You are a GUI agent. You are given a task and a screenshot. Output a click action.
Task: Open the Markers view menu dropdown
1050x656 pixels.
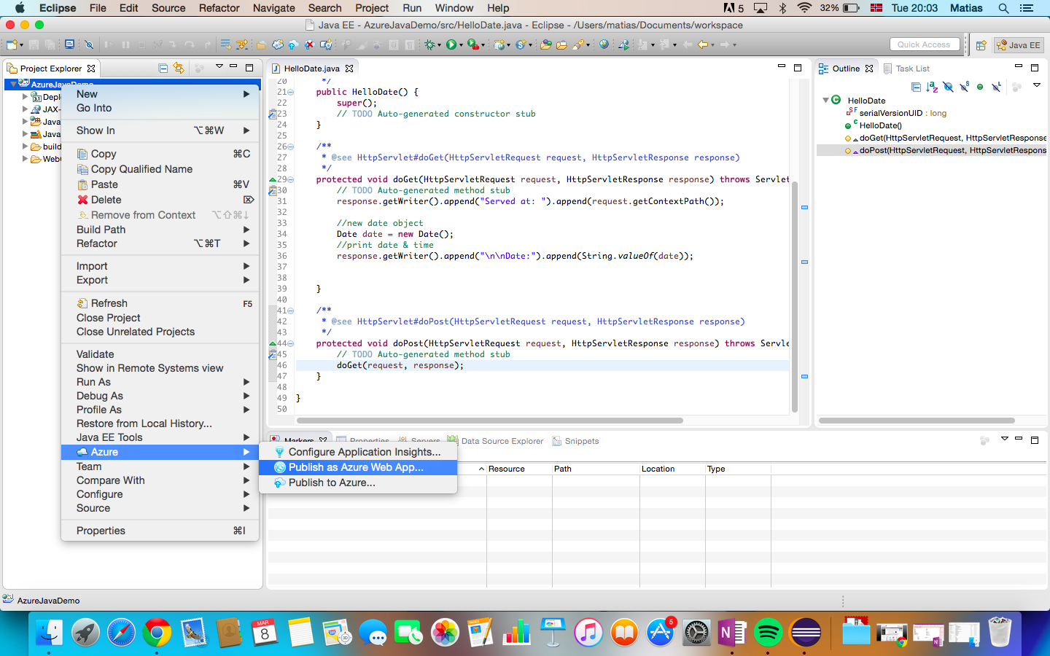click(x=1004, y=439)
